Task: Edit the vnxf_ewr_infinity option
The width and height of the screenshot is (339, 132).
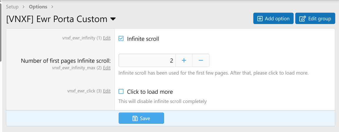Action: point(107,38)
